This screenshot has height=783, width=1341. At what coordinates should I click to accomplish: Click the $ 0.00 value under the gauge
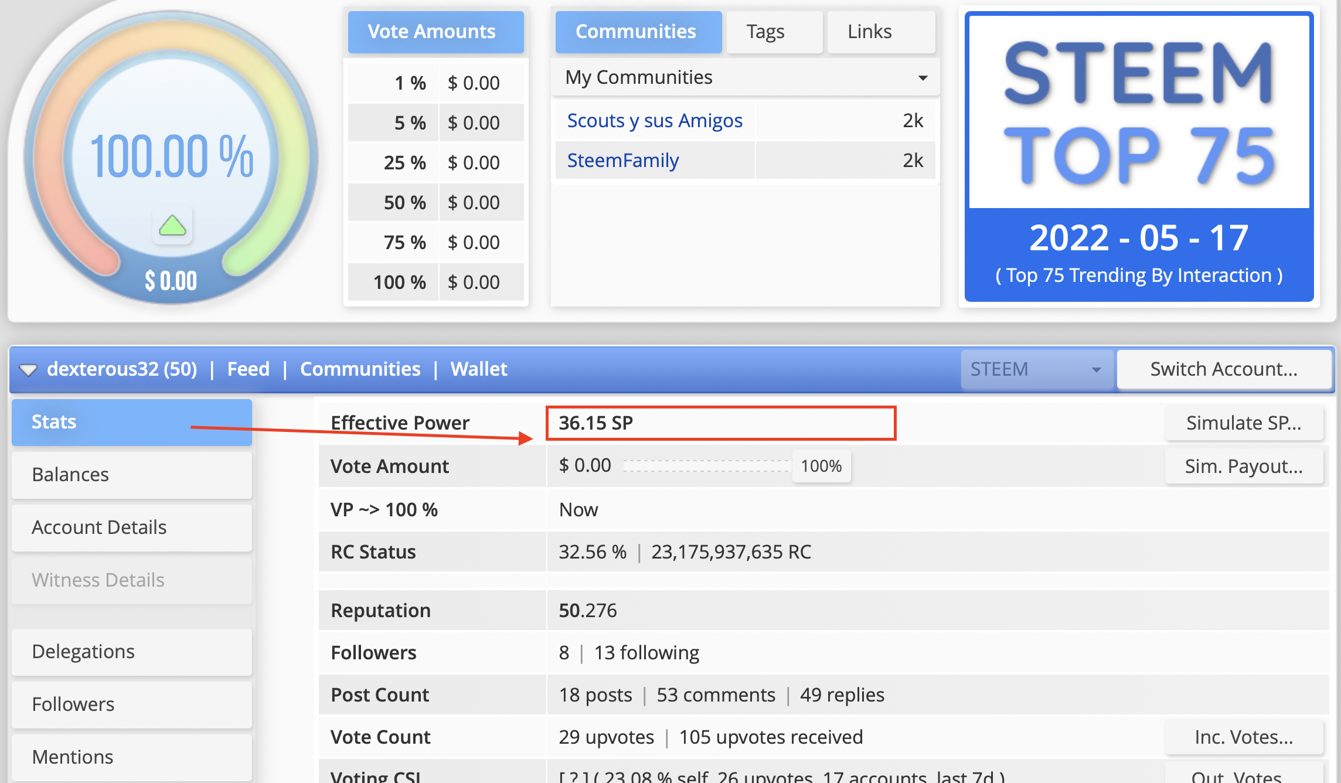(171, 281)
